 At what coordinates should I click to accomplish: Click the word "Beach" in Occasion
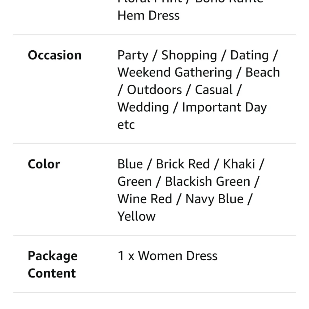[x=263, y=73]
